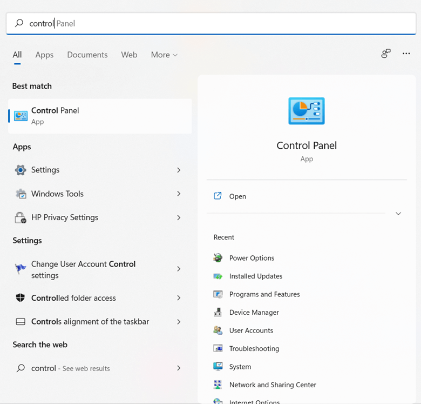Open Installed Updates from the Recent list
Viewport: 421px width, 404px height.
tap(255, 276)
